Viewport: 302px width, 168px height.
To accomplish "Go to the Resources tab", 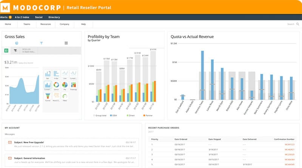I will coord(46,24).
